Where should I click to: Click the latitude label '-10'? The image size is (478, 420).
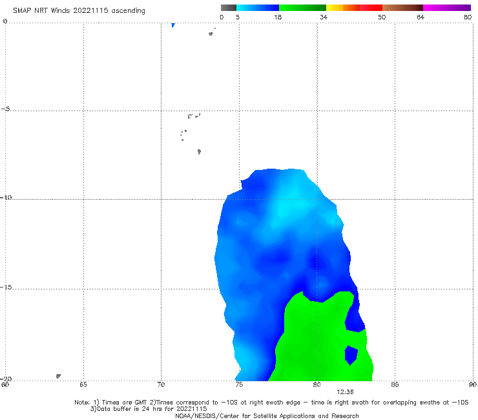point(6,197)
